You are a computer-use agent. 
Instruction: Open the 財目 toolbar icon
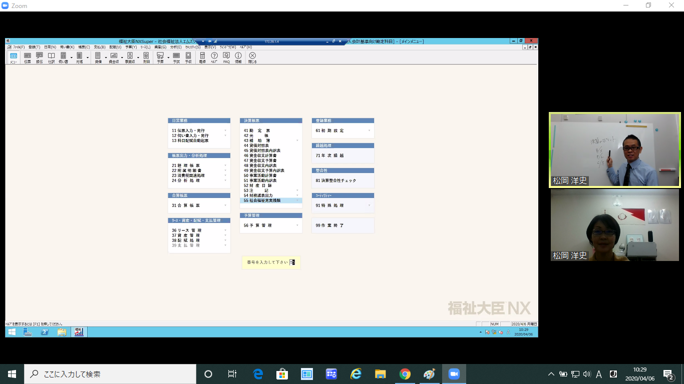point(146,57)
